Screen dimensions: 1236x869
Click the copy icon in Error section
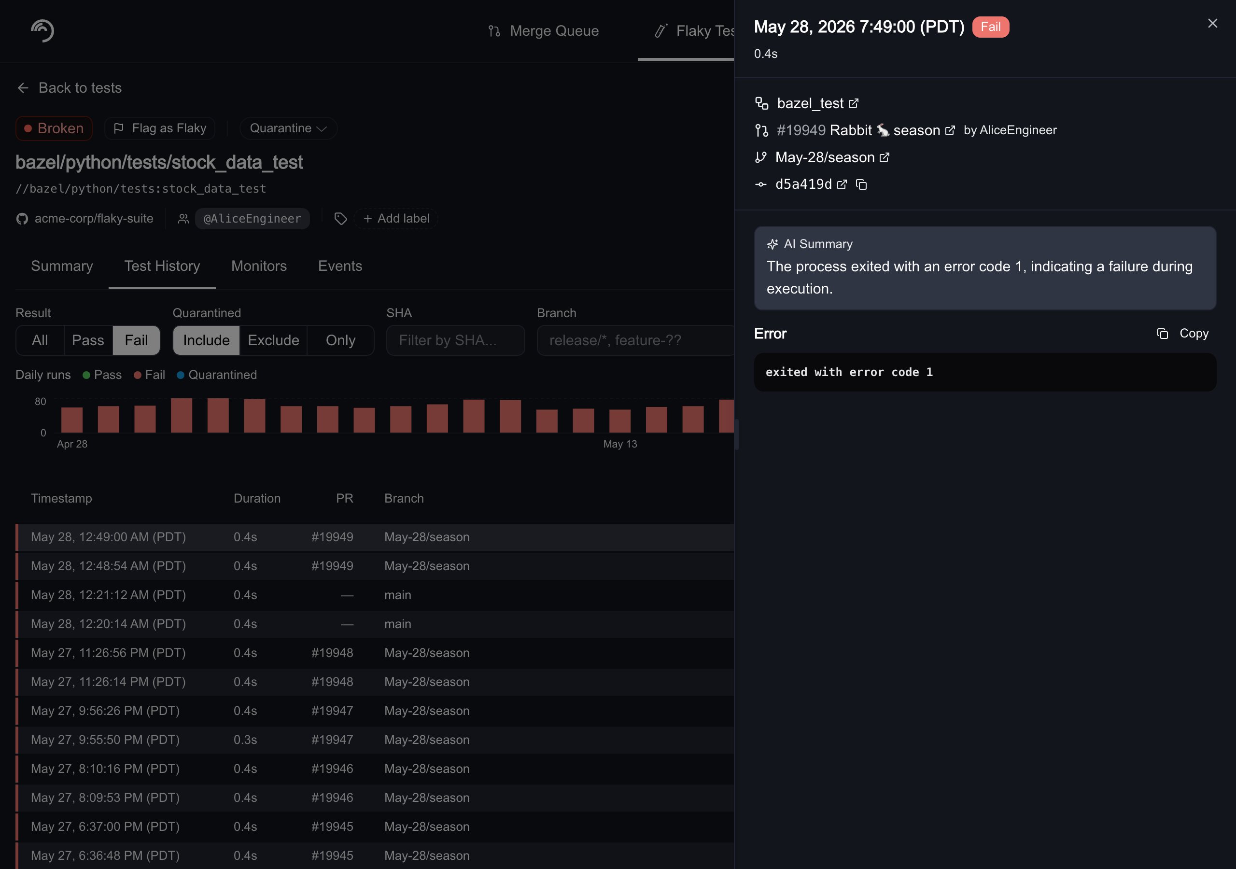tap(1162, 334)
